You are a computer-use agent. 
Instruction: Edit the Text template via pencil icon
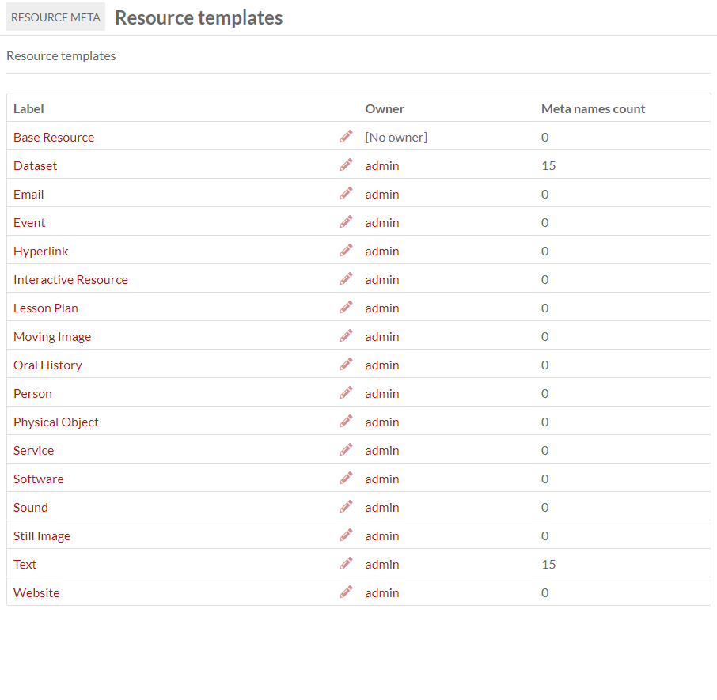pos(346,563)
